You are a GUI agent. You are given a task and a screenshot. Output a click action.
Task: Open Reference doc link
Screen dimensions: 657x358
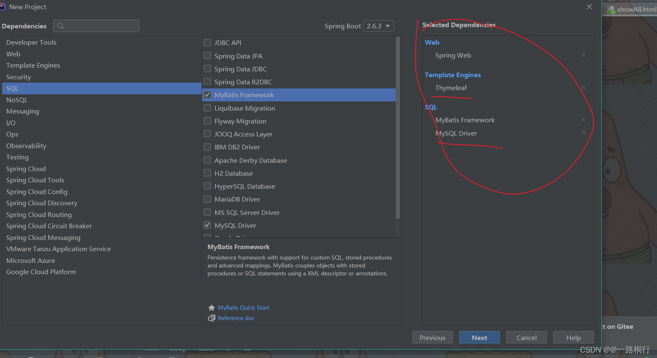coord(236,318)
